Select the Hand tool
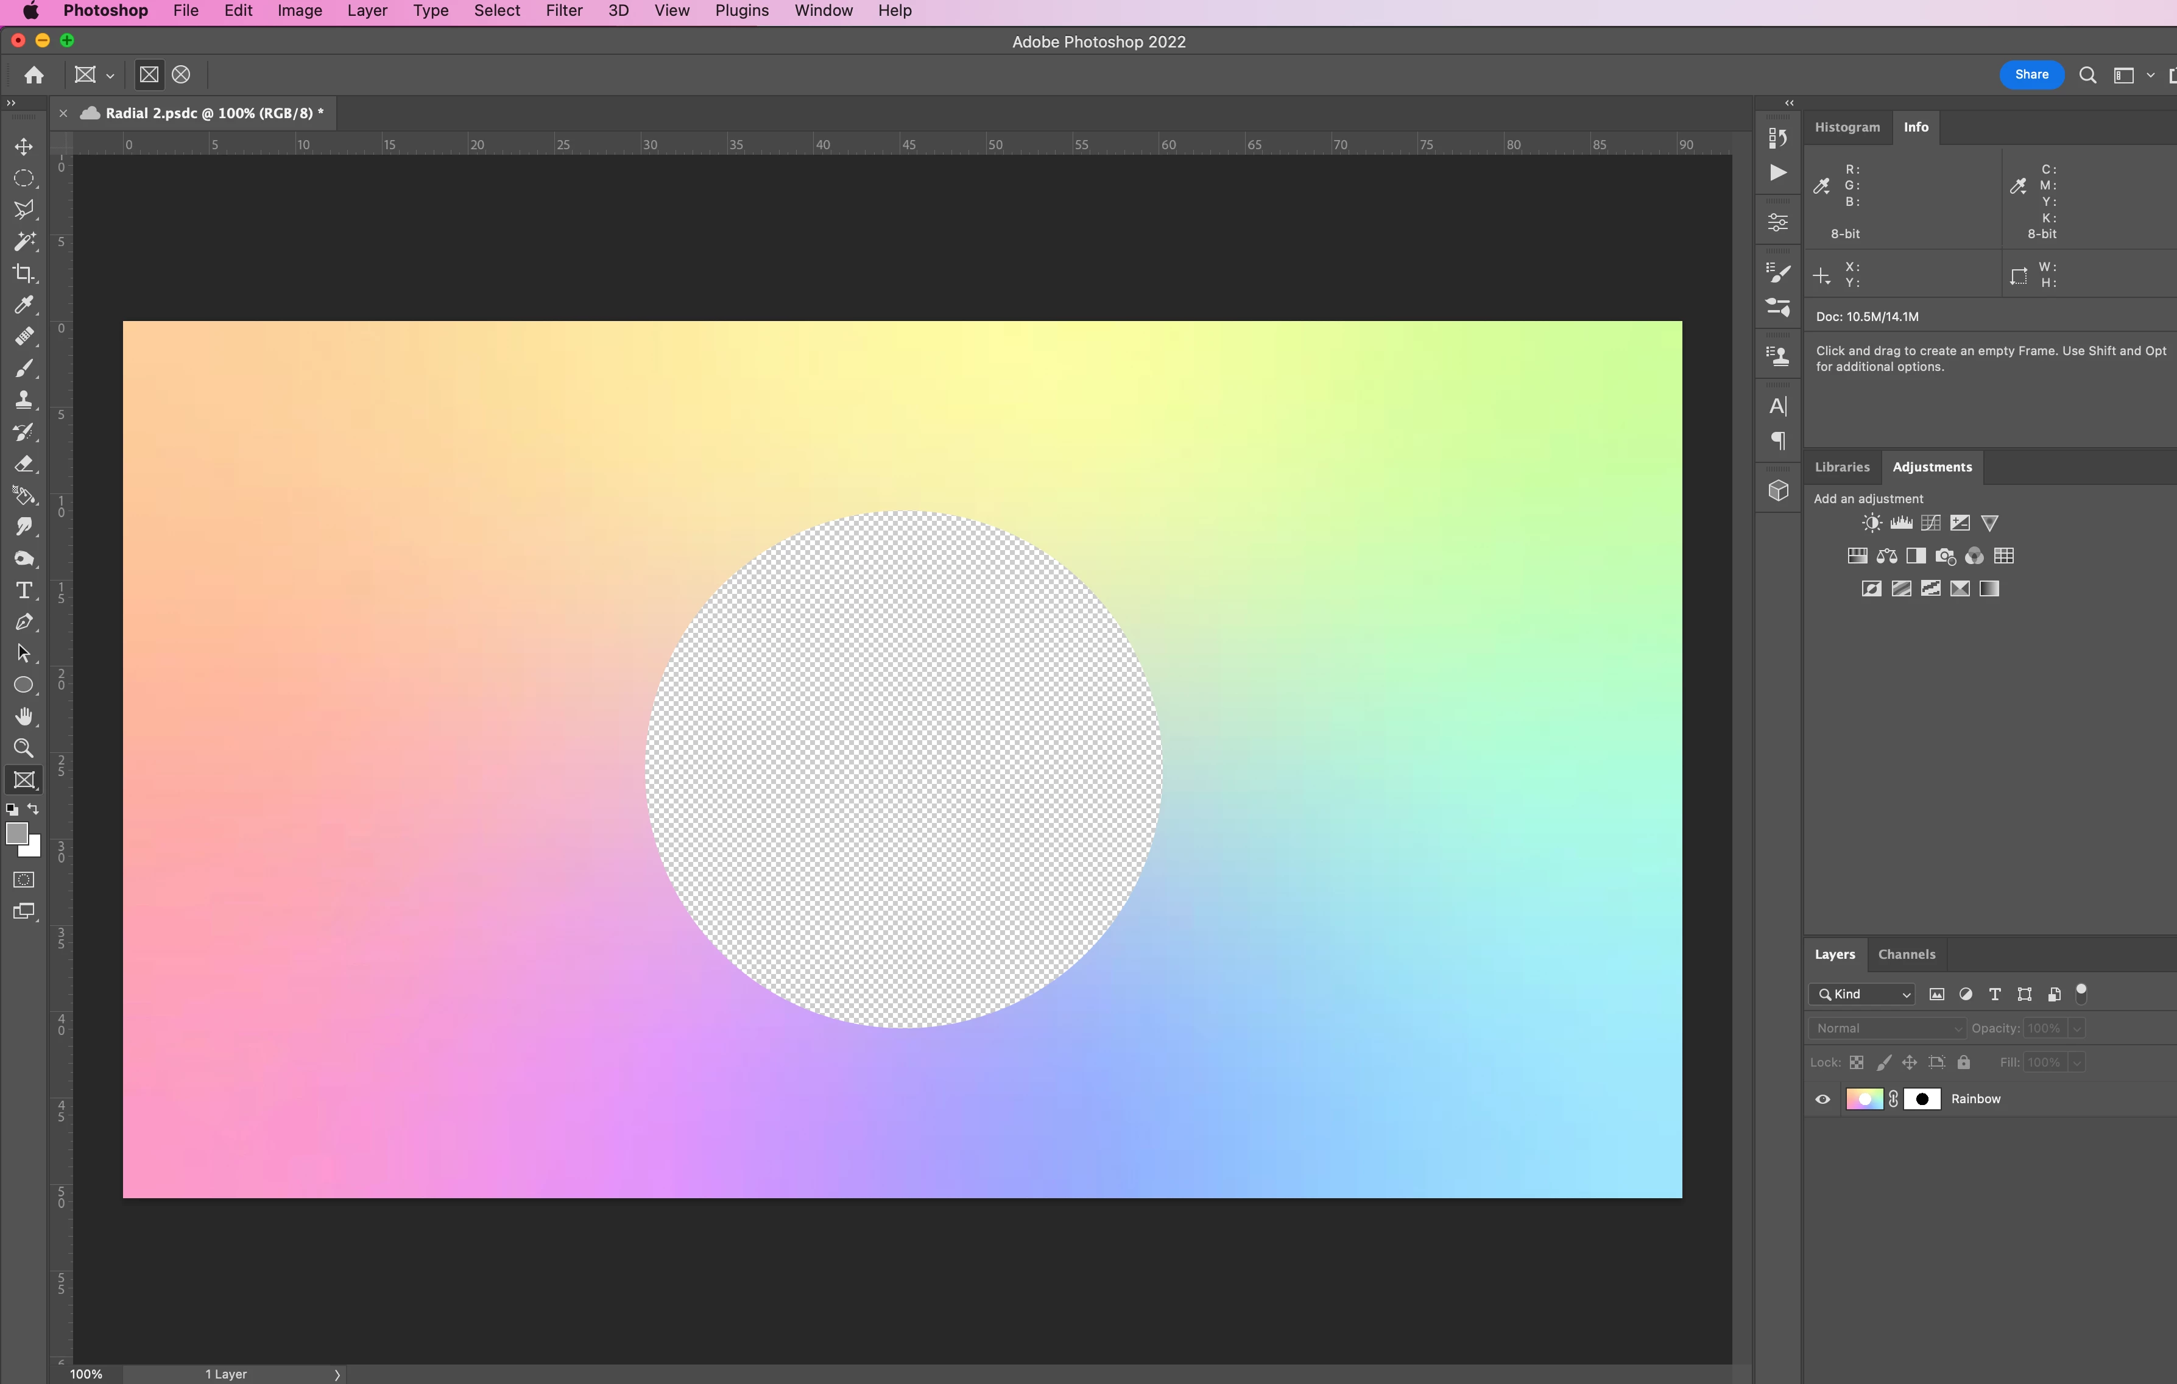This screenshot has height=1384, width=2177. [24, 717]
